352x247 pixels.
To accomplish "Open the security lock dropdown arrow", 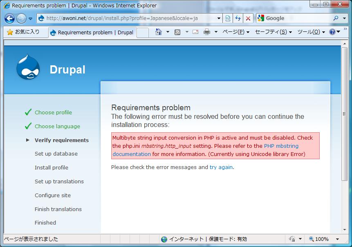I will pos(300,239).
